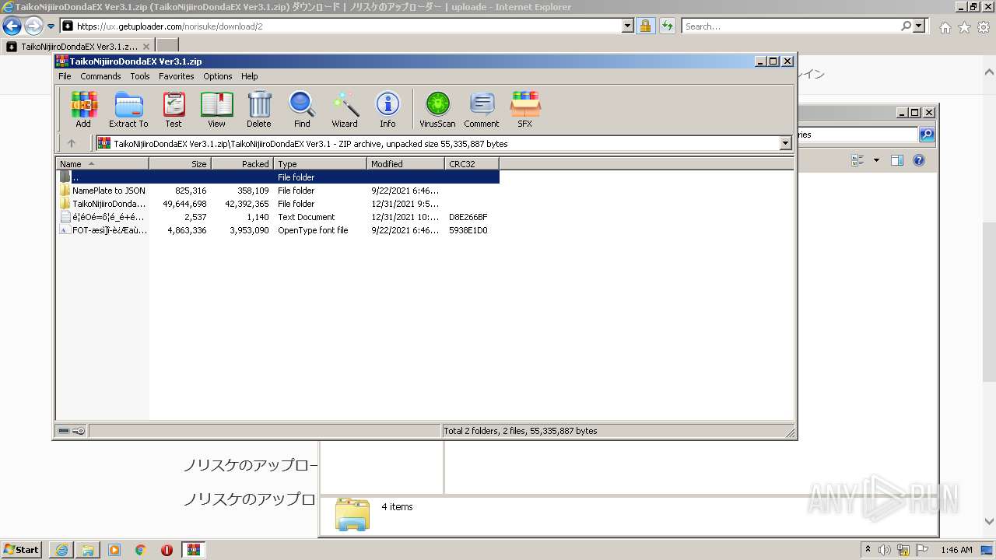The image size is (996, 560).
Task: Show archive Info
Action: click(388, 109)
